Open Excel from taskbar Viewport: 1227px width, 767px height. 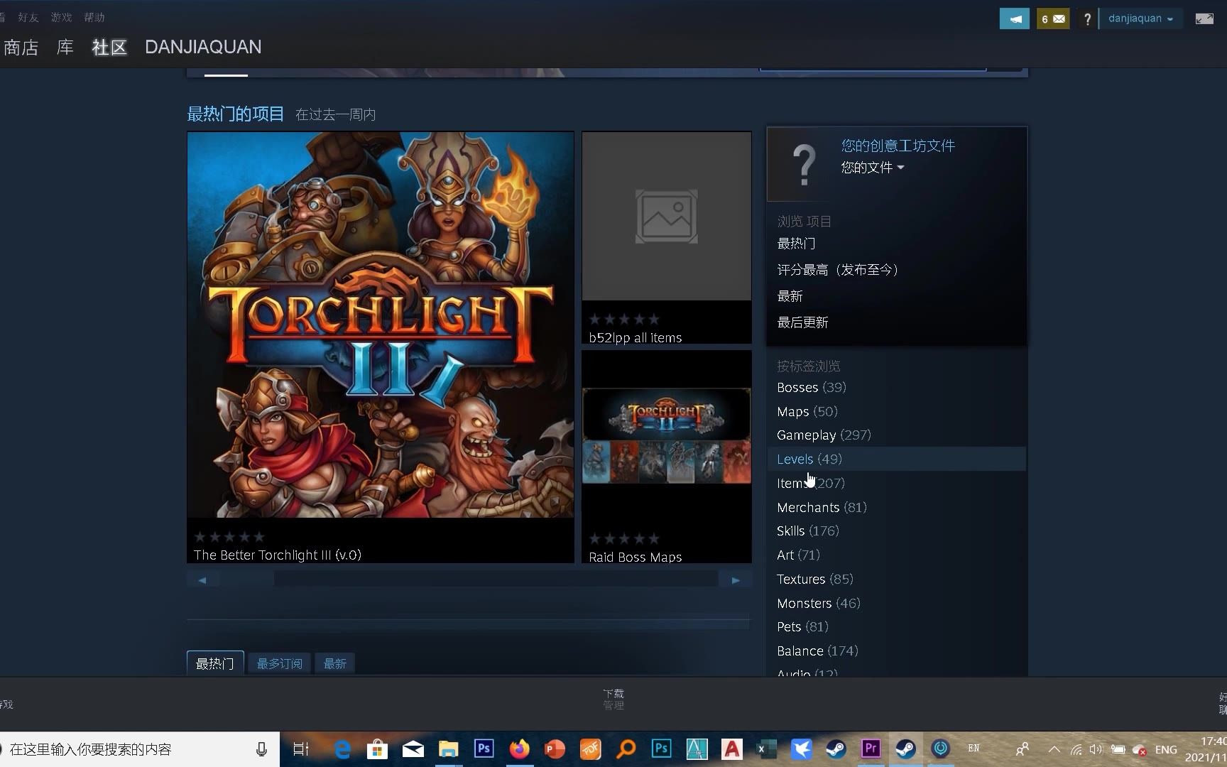(x=765, y=749)
